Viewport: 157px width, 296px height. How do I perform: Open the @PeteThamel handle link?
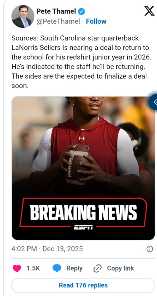(x=58, y=21)
